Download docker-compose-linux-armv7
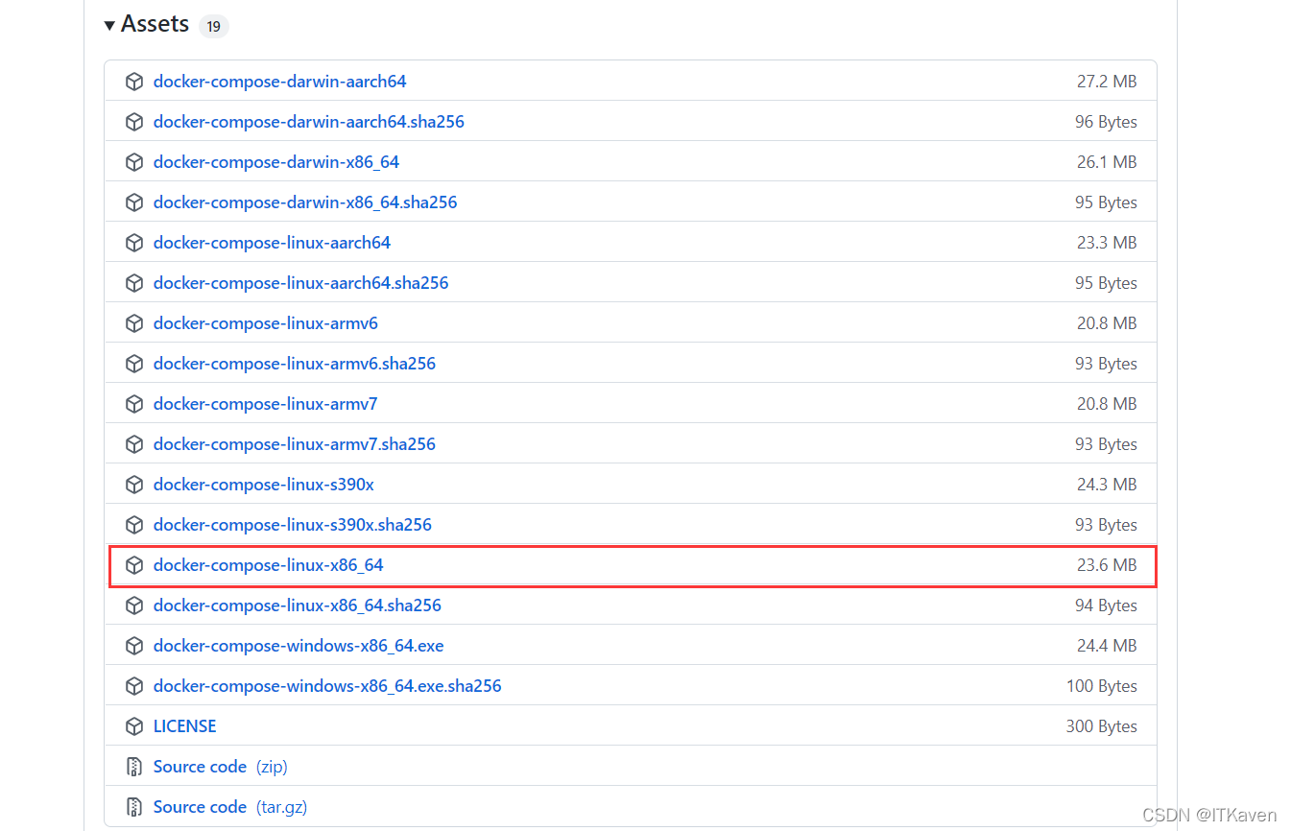The height and width of the screenshot is (831, 1291). [265, 404]
